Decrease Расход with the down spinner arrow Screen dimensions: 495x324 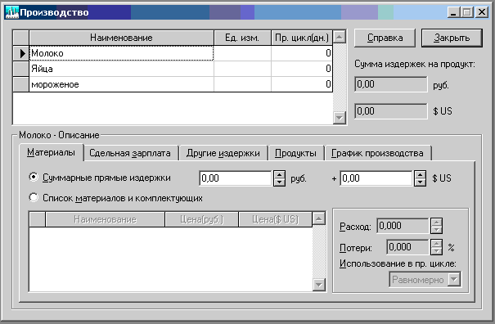pos(436,230)
